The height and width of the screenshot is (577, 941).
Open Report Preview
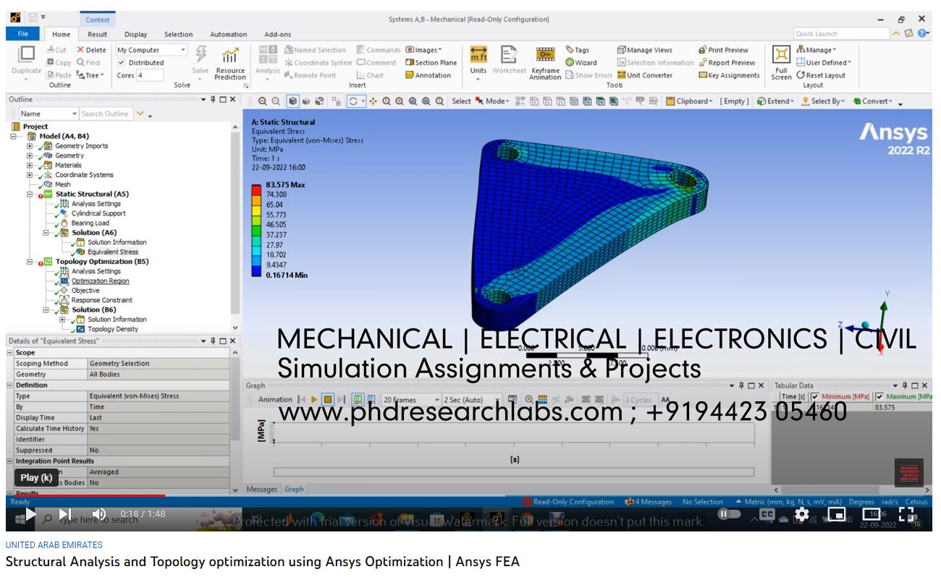click(x=727, y=63)
